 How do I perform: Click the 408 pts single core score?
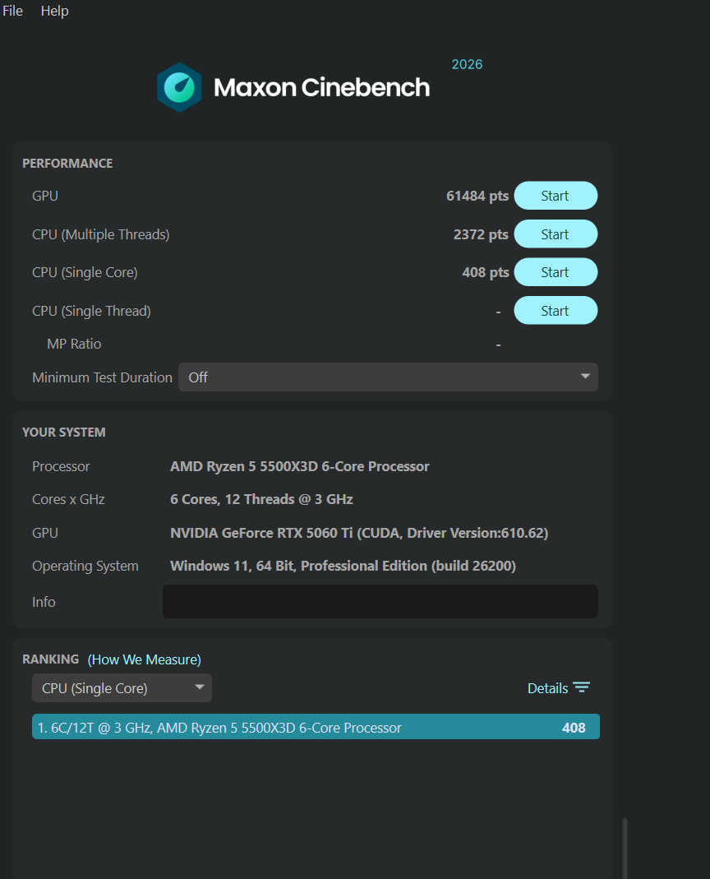486,272
